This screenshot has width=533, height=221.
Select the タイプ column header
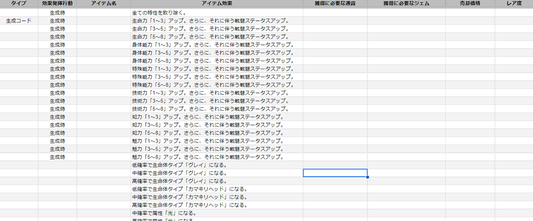pos(19,4)
